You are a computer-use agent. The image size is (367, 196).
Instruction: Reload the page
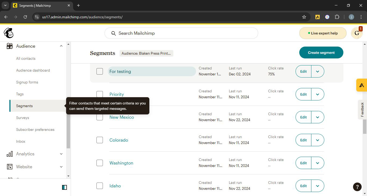tap(25, 17)
